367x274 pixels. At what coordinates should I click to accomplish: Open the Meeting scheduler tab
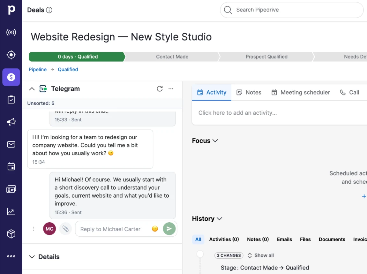click(301, 93)
